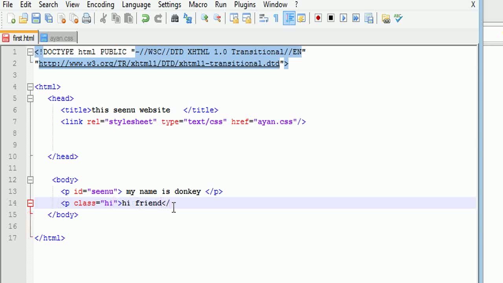The height and width of the screenshot is (283, 503).
Task: Close the current document using the Close icon
Action: coord(62,18)
